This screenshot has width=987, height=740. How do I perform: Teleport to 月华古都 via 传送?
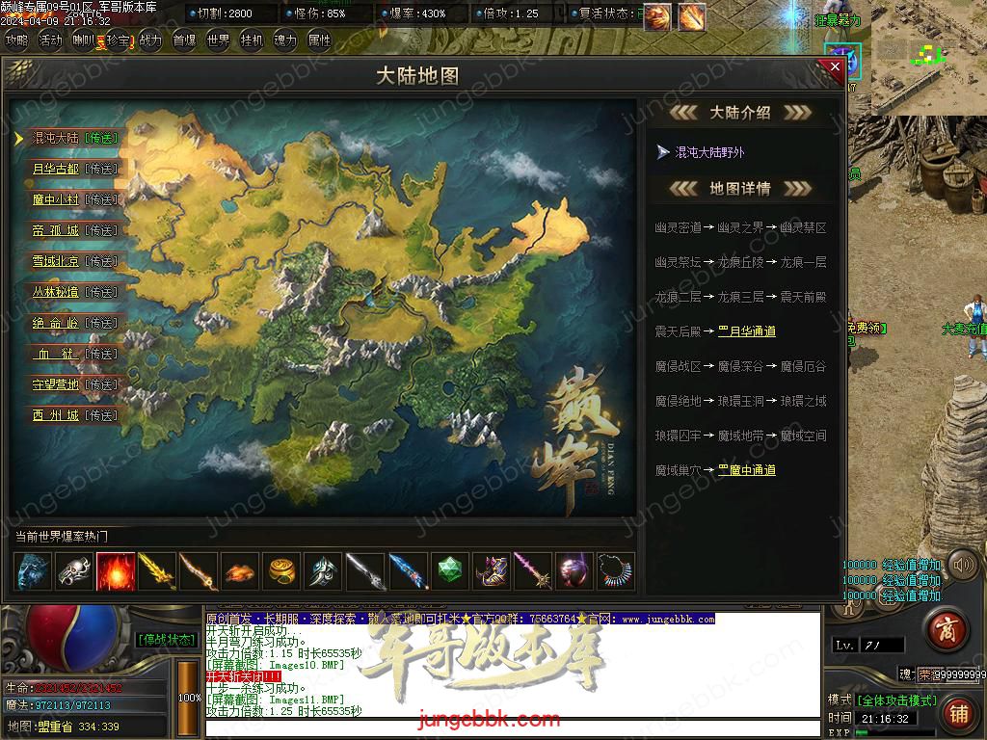click(101, 169)
